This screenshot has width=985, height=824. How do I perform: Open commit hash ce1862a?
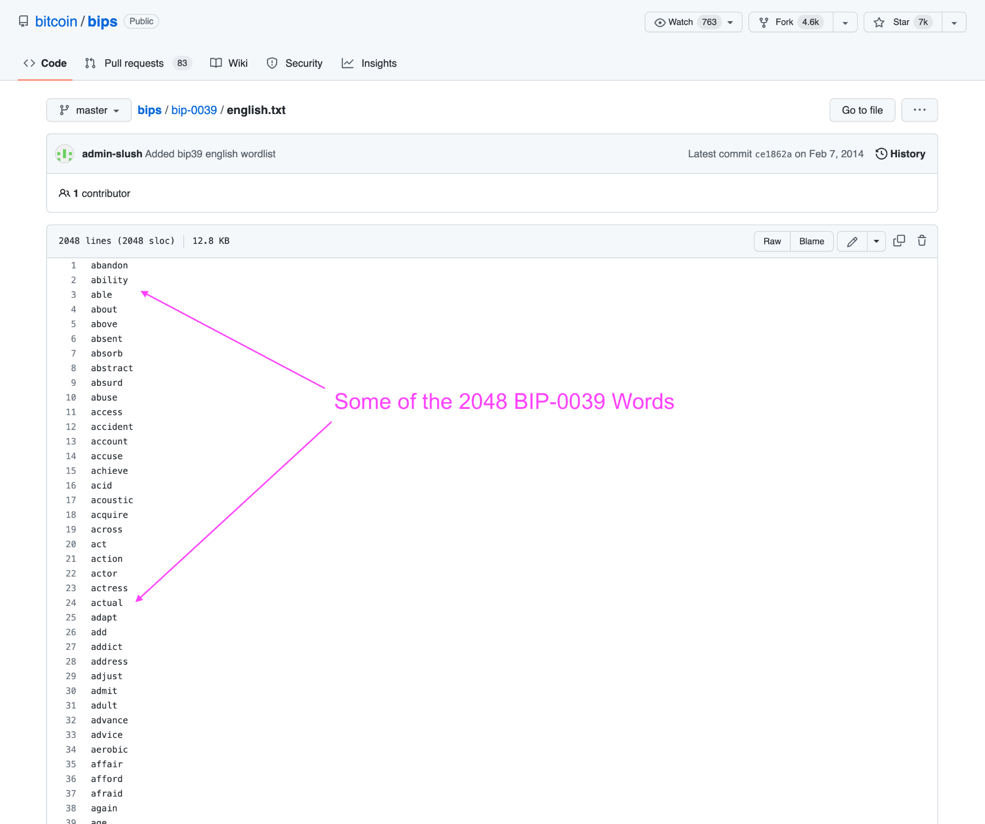(x=773, y=154)
